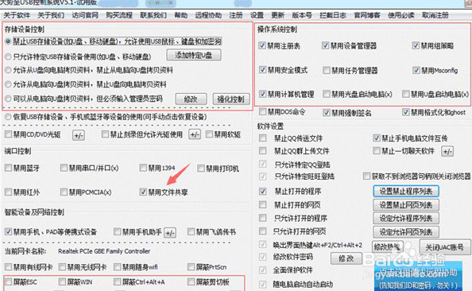Enable the 屏蔽剪切板 checkbox

coord(192,282)
